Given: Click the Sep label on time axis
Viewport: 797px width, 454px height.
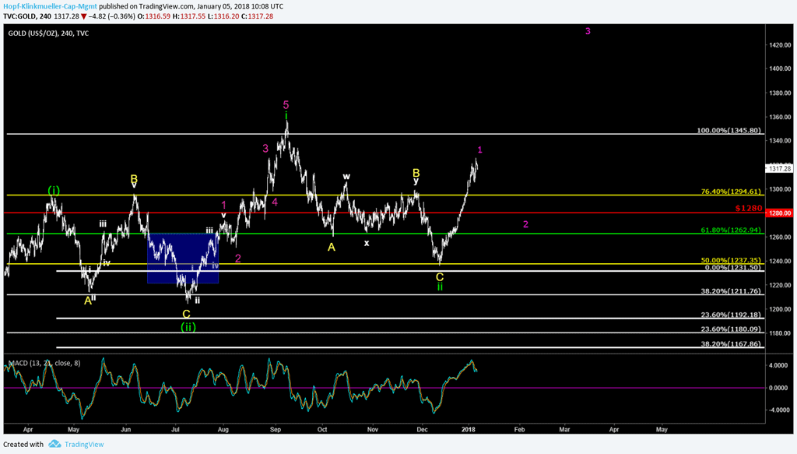Looking at the screenshot, I should pyautogui.click(x=276, y=429).
